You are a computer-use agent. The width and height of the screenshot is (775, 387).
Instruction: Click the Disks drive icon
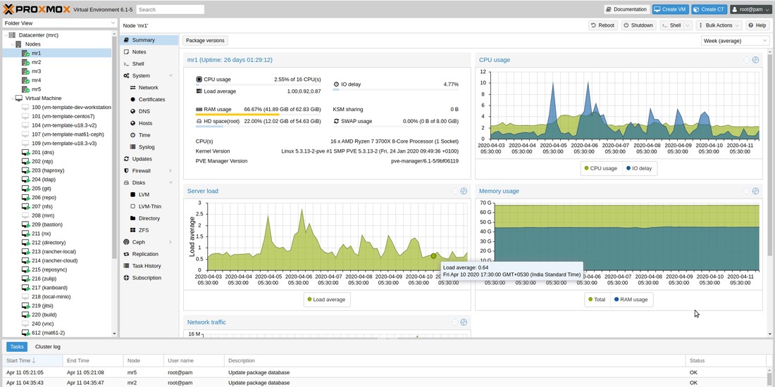tap(127, 183)
